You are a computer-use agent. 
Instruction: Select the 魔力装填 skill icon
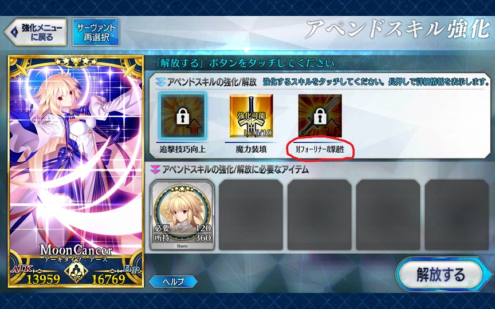click(251, 116)
